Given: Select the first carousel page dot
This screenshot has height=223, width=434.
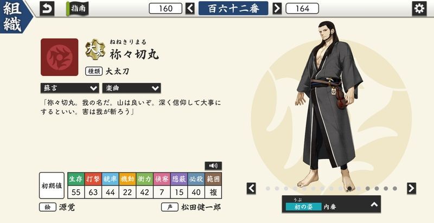Looking at the screenshot, I should point(268,188).
